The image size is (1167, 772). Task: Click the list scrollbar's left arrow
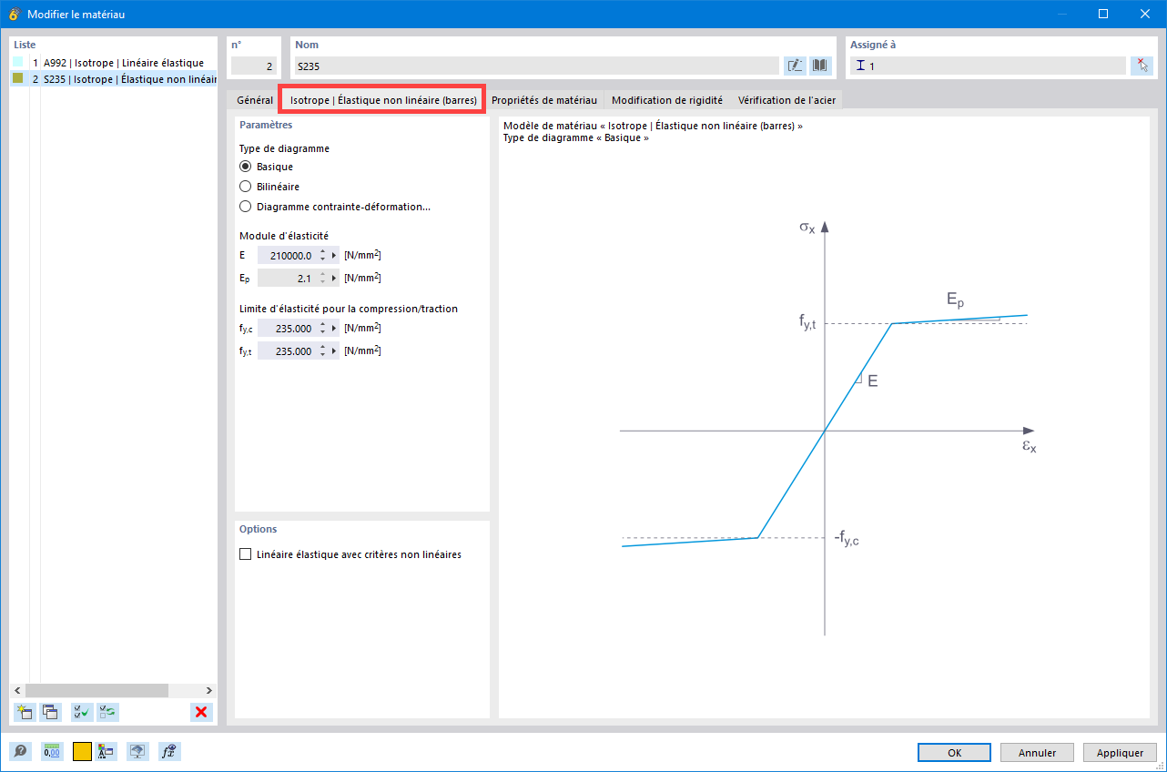[x=17, y=690]
